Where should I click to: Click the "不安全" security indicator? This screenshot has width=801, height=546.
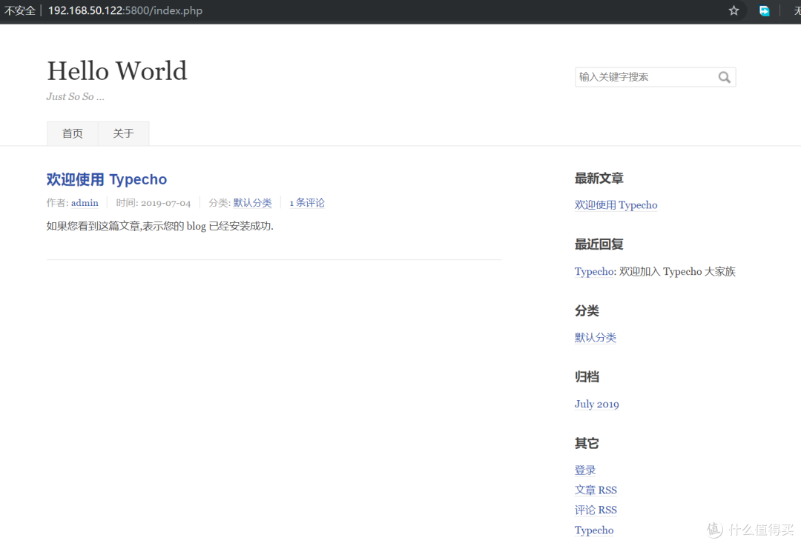19,10
